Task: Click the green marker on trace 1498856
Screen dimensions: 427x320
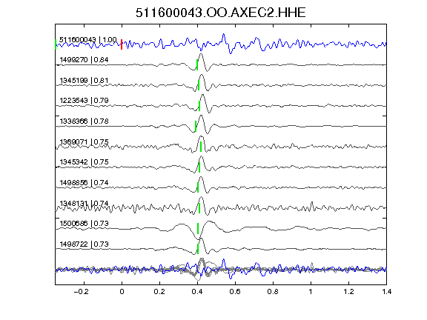Action: (198, 187)
